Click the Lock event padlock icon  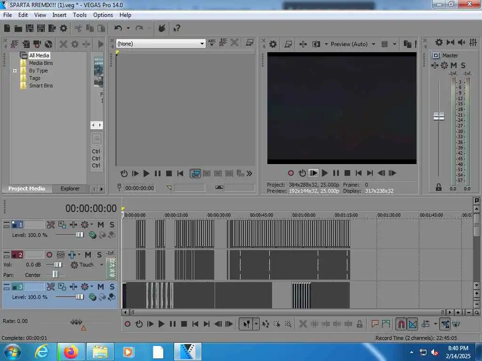[359, 324]
